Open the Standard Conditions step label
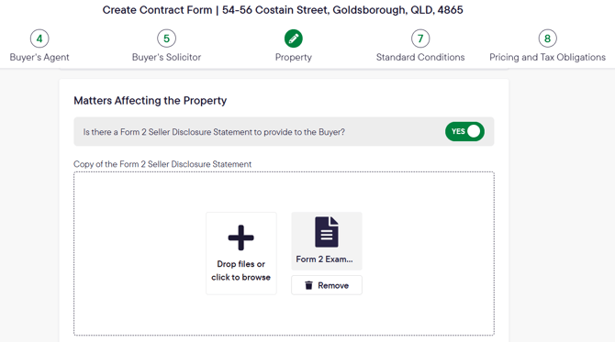615x342 pixels. coord(420,57)
